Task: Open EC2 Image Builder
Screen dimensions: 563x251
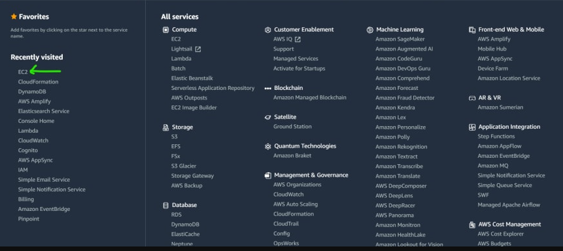Action: coord(194,107)
